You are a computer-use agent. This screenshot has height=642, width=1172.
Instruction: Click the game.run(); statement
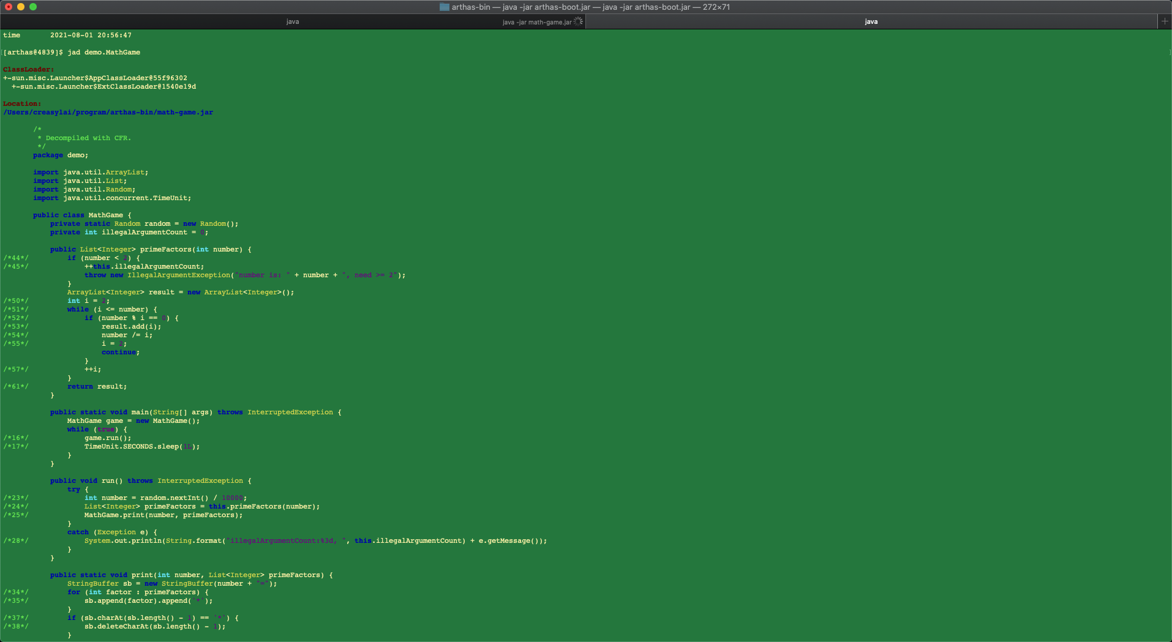(x=108, y=438)
